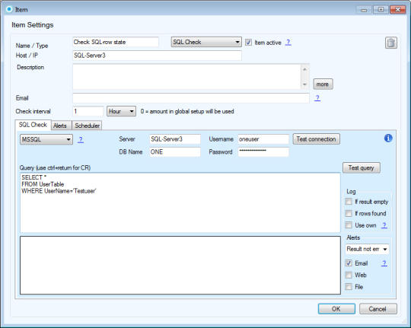411x328 pixels.
Task: Open help link beside Email field
Action: (x=317, y=98)
